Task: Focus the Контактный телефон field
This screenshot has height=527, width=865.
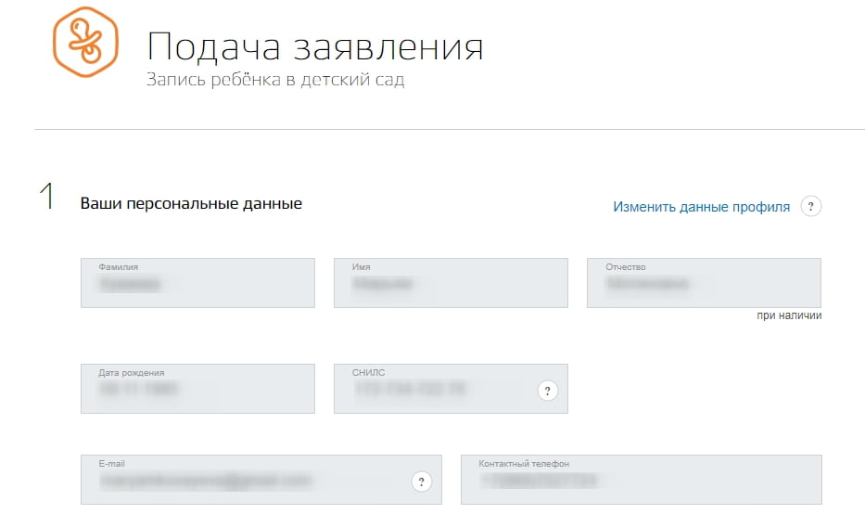Action: click(641, 481)
